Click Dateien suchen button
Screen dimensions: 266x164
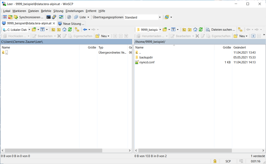point(221,30)
